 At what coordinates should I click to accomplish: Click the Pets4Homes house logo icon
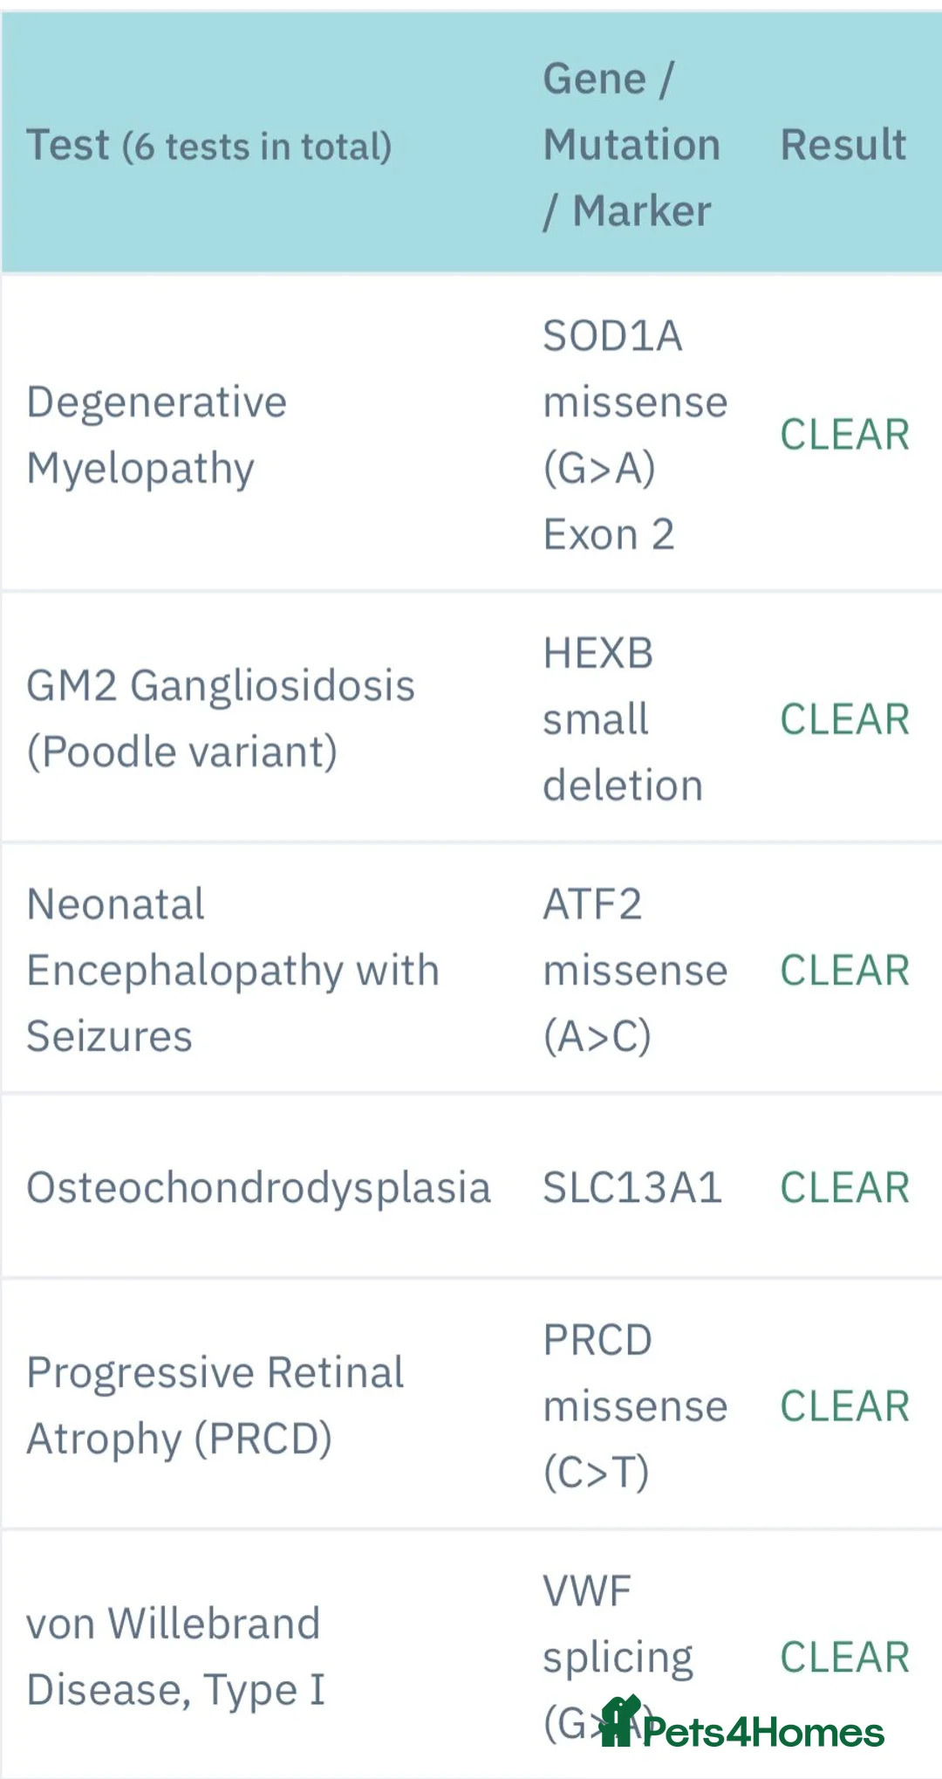[621, 1721]
